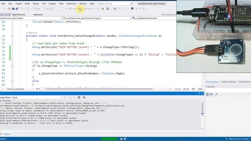
Task: Open the Debug menu
Action: click(x=36, y=4)
